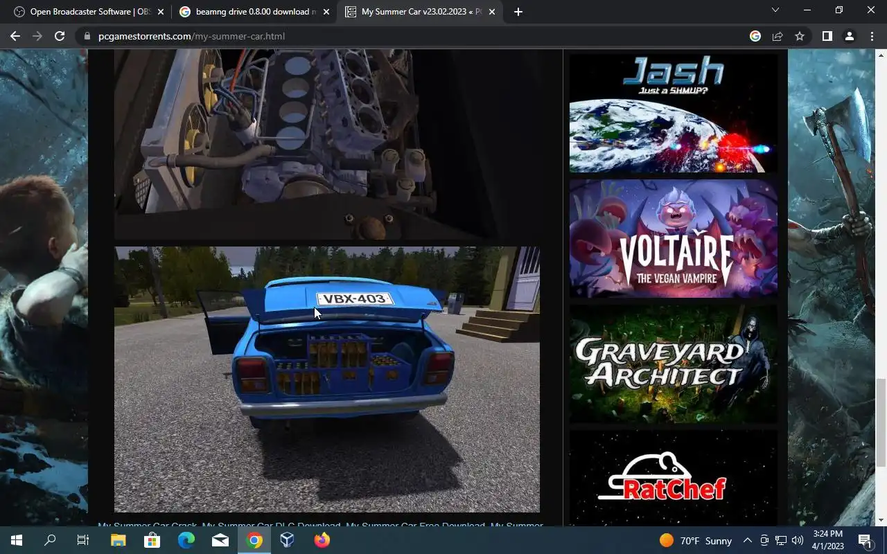Open the RatChef game banner
This screenshot has width=887, height=554.
pos(674,478)
